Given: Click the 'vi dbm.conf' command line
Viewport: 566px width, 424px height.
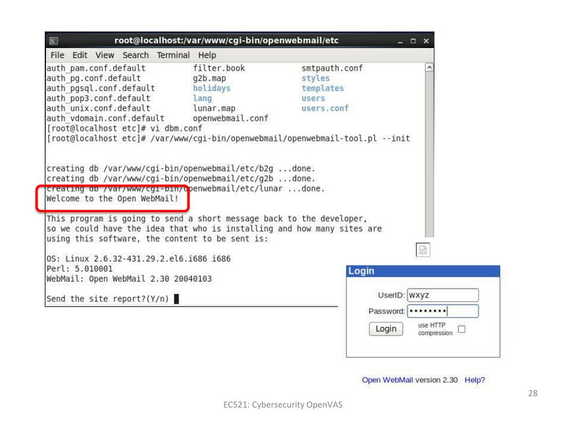Looking at the screenshot, I should point(124,129).
